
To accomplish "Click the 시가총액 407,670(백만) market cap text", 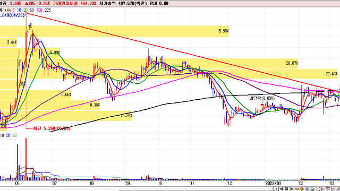I will point(123,3).
